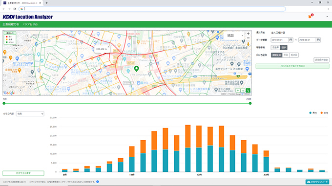Zoom in on the map
332x186 pixels.
[248, 34]
